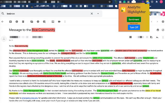Report this message as spam
Viewport: 165px width, 103px height.
pyautogui.click(x=16, y=21)
